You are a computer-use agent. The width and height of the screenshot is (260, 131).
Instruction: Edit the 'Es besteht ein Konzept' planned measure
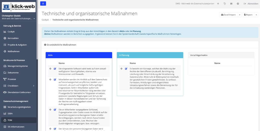coord(126,69)
